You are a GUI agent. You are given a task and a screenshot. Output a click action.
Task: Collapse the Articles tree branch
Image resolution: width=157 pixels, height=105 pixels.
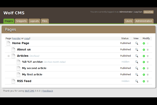9,56
